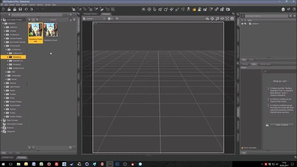The height and width of the screenshot is (167, 297).
Task: Click the What's This pointer help icon
Action: (289, 9)
